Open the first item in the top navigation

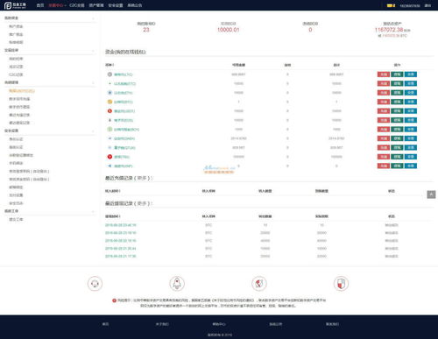click(x=40, y=5)
